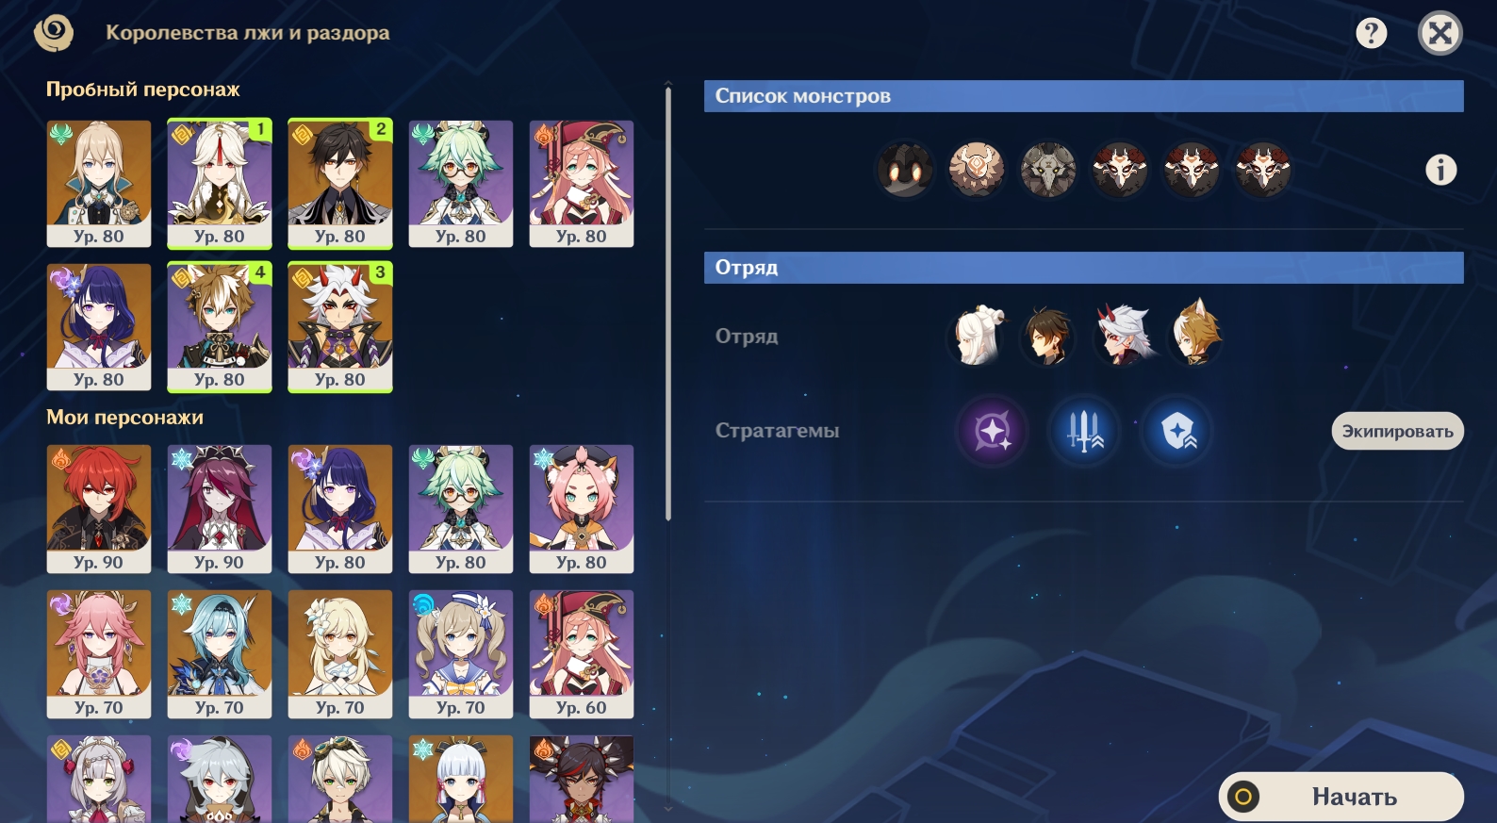Close the challenge screen with X
The height and width of the screenshot is (823, 1497).
pyautogui.click(x=1440, y=33)
